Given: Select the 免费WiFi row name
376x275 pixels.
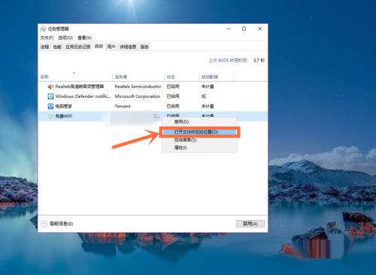Looking at the screenshot, I should point(64,116).
